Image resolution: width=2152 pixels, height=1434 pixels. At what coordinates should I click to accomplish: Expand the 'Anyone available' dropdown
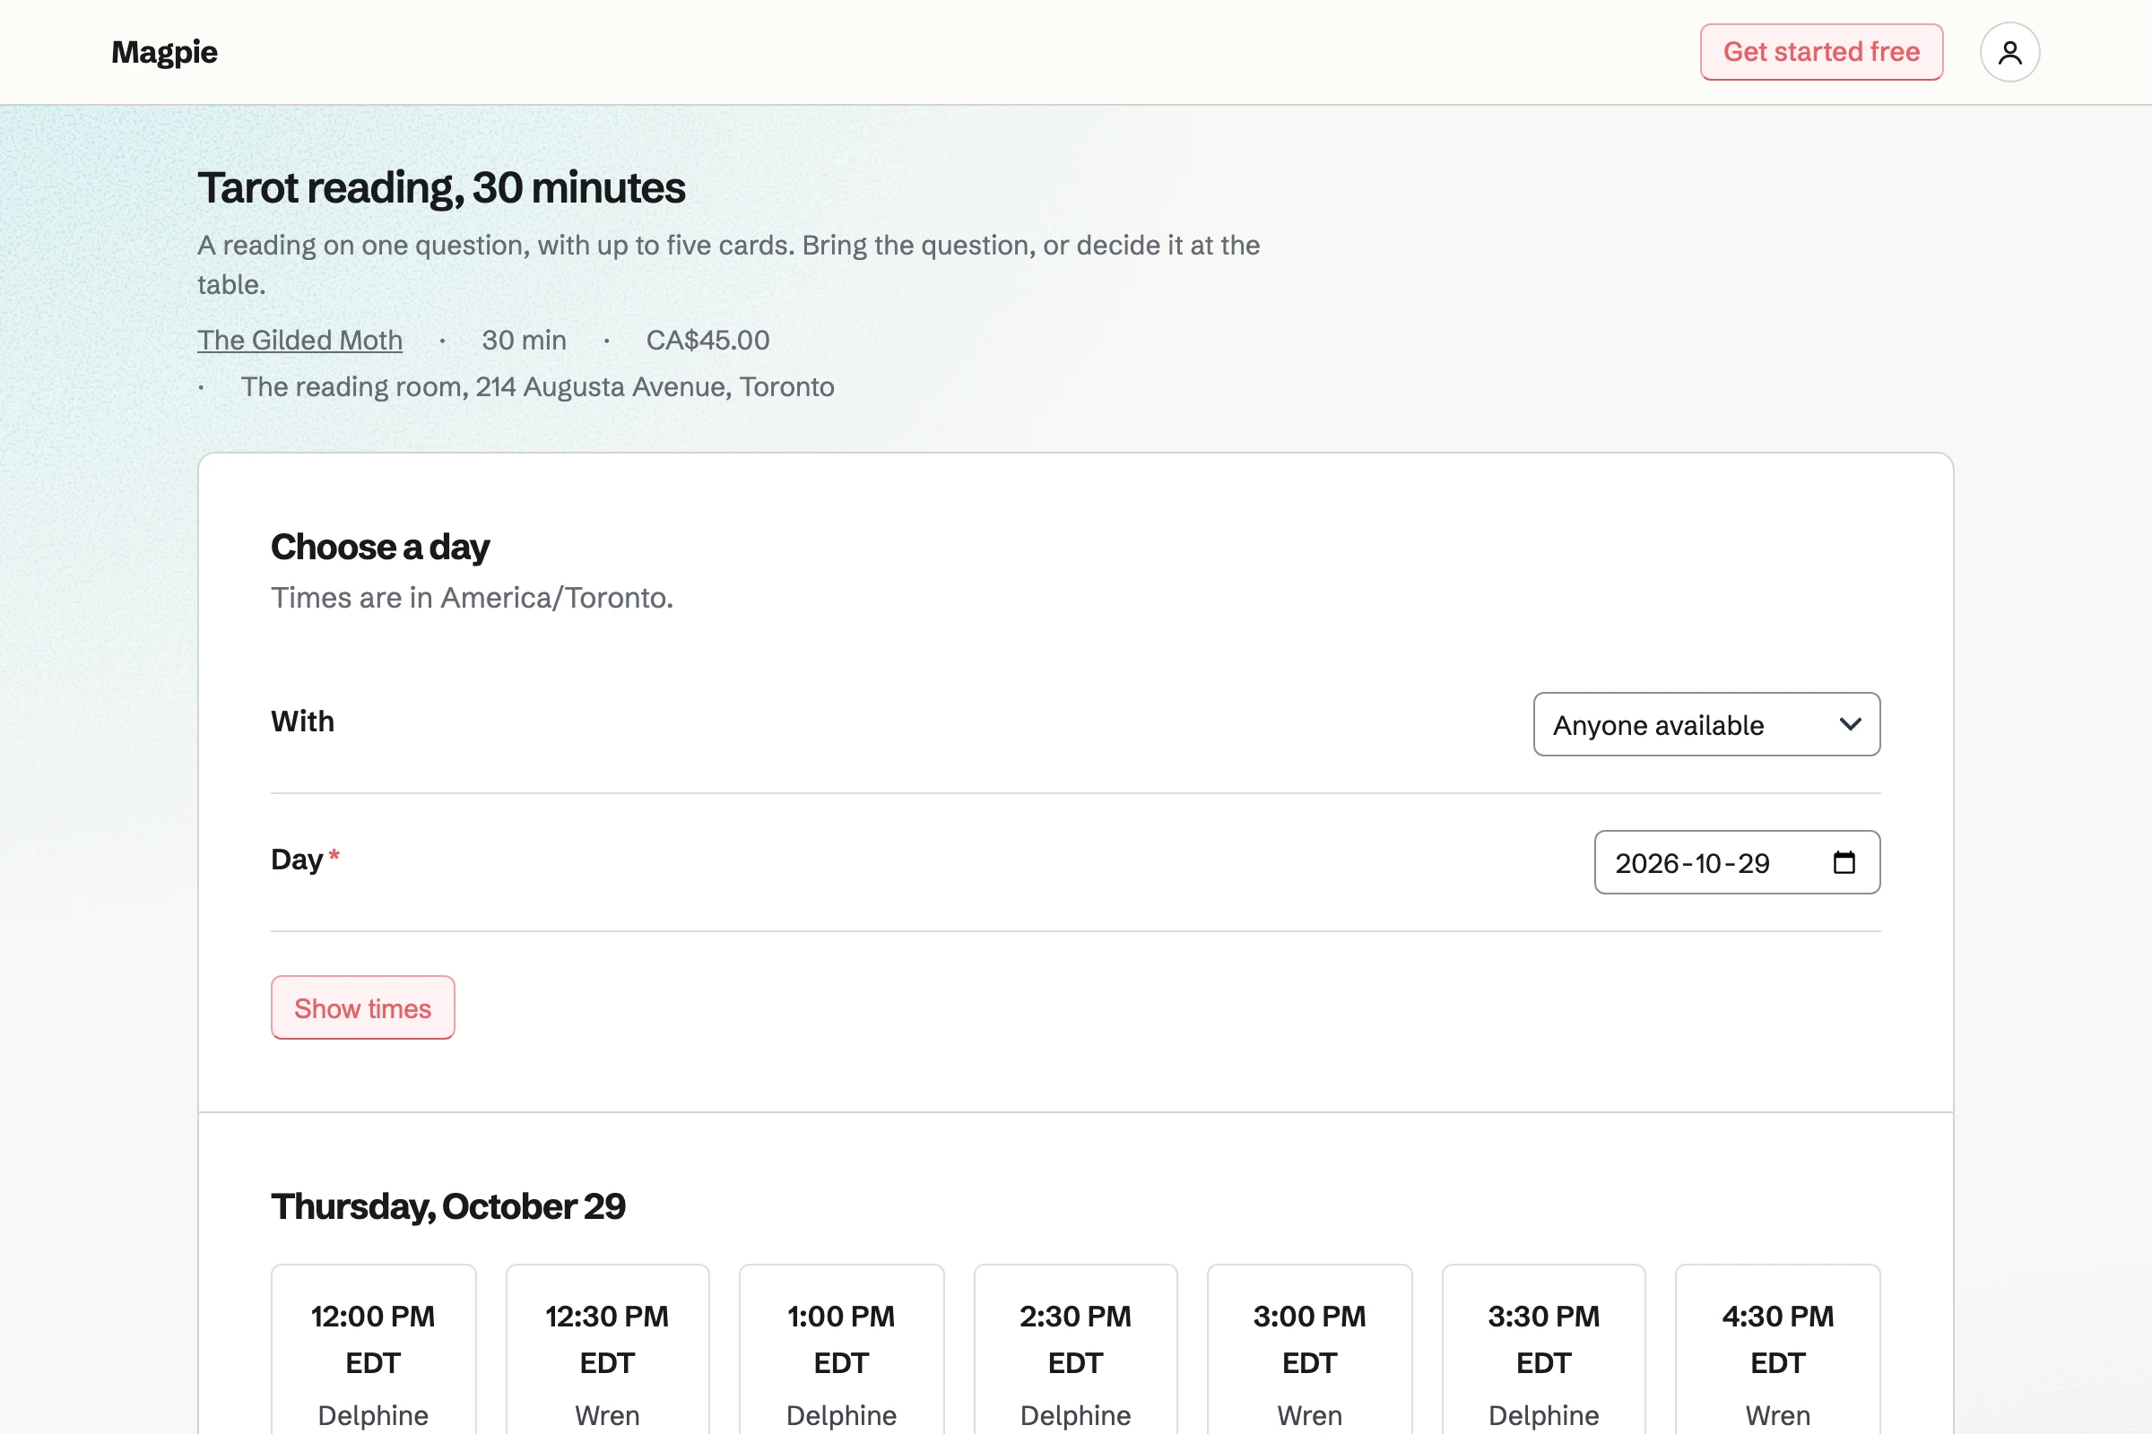pyautogui.click(x=1706, y=724)
